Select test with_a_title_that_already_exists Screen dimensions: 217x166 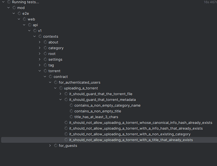(131, 140)
